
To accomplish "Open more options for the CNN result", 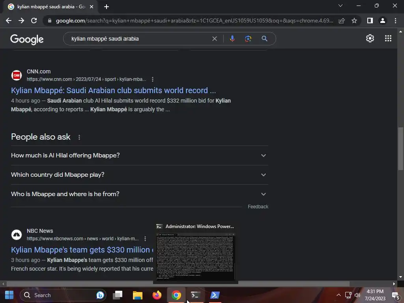I will pos(153,79).
